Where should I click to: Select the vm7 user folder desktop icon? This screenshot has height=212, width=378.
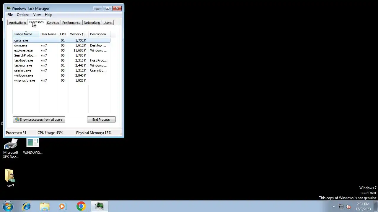(11, 178)
